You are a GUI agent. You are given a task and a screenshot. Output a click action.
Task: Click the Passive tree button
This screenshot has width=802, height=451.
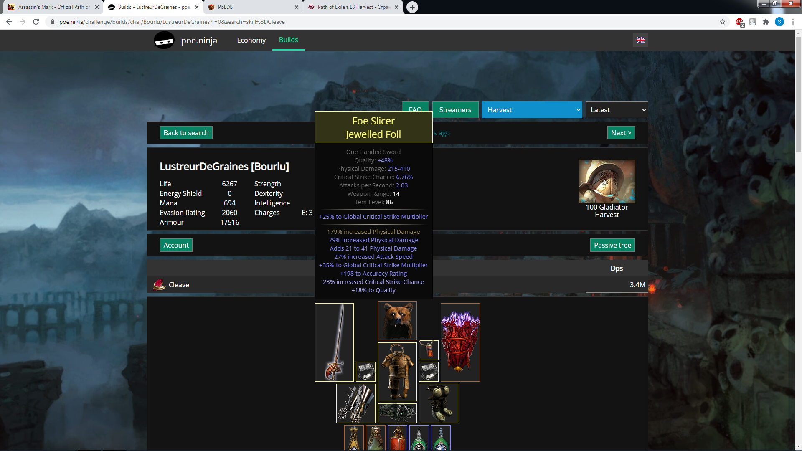coord(612,245)
